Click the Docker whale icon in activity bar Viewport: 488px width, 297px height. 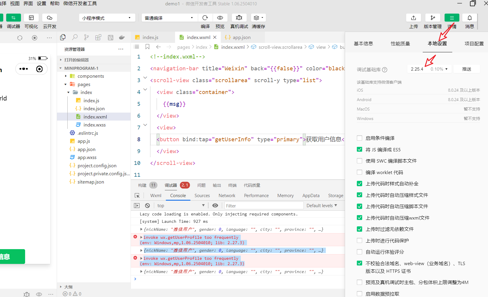tap(122, 37)
